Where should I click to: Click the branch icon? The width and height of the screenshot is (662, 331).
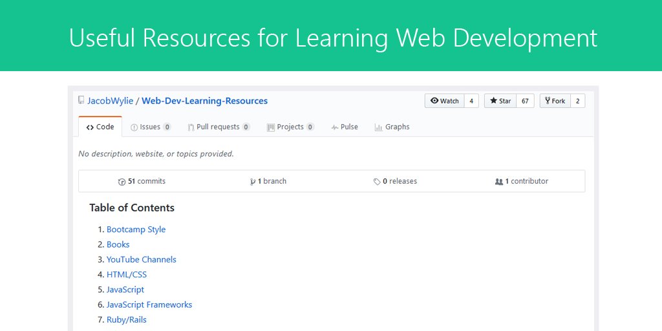pos(253,182)
